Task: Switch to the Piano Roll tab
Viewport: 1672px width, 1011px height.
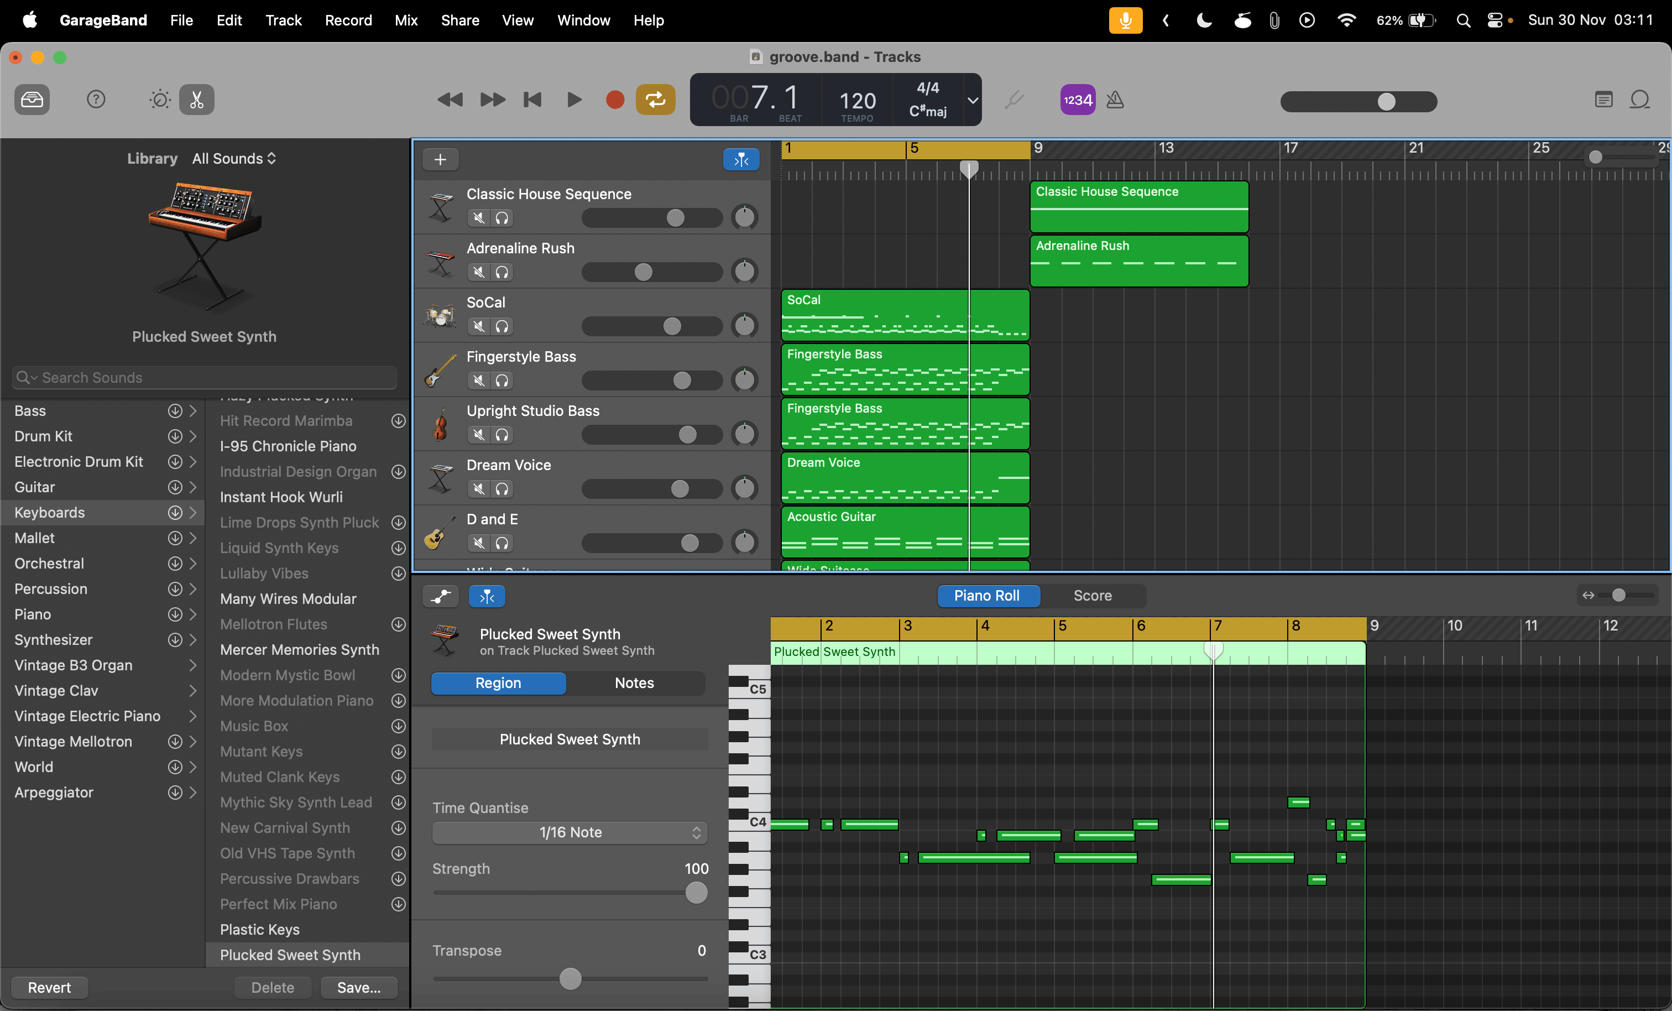Action: pos(987,596)
